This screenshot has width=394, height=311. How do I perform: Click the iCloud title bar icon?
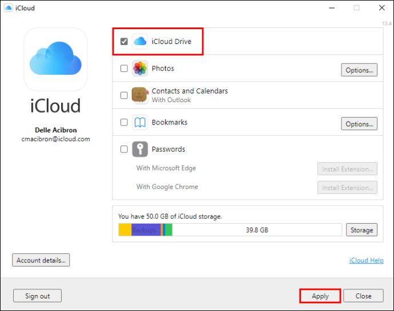pos(9,9)
